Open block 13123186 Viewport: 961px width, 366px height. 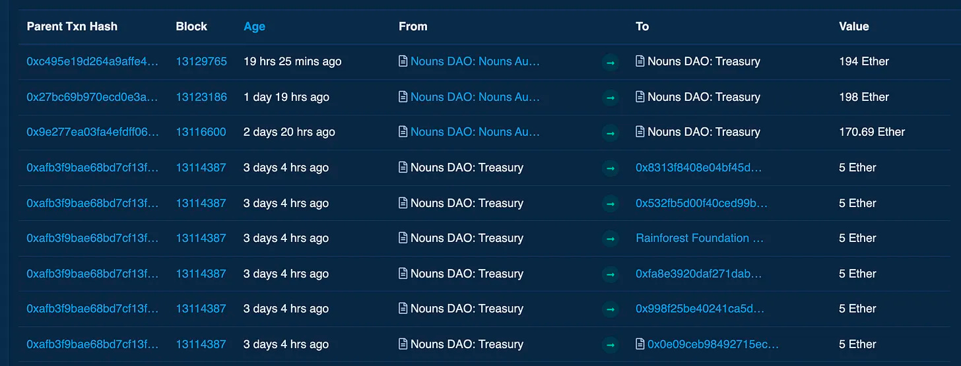[x=201, y=97]
